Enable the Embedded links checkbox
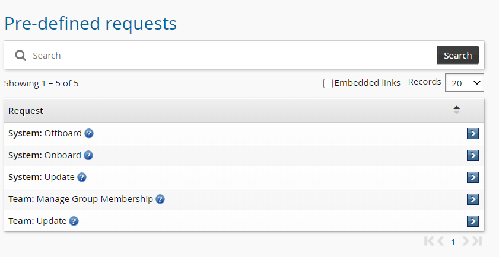This screenshot has height=257, width=499. [x=328, y=83]
